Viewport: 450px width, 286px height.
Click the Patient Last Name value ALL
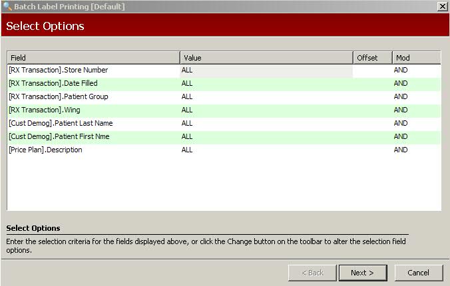(x=187, y=123)
